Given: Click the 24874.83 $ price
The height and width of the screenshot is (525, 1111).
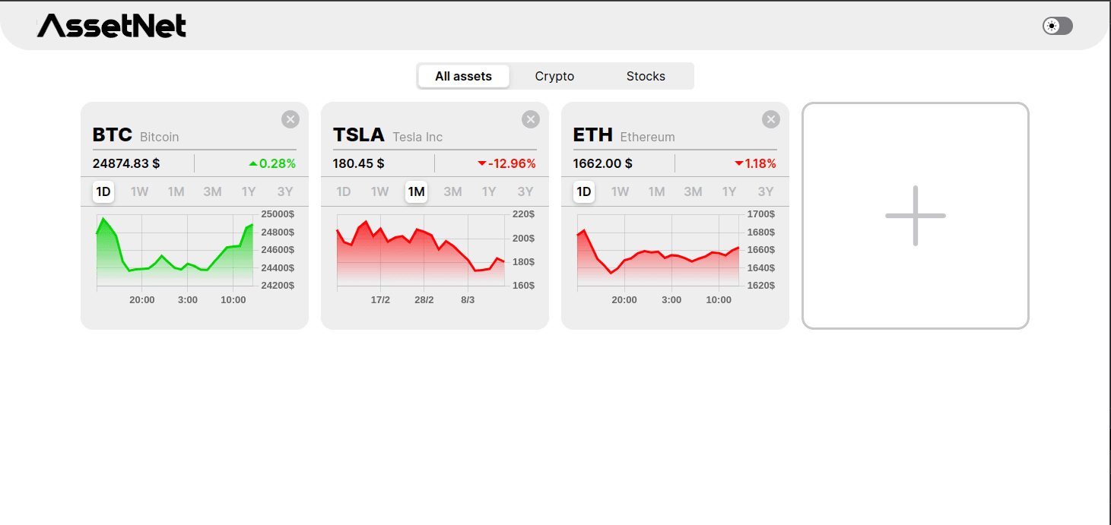Looking at the screenshot, I should click(126, 163).
